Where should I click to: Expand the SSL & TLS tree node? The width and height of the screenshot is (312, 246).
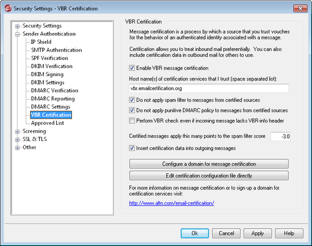(17, 140)
